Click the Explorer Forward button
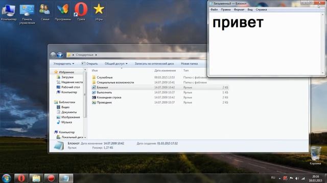 (x=60, y=55)
